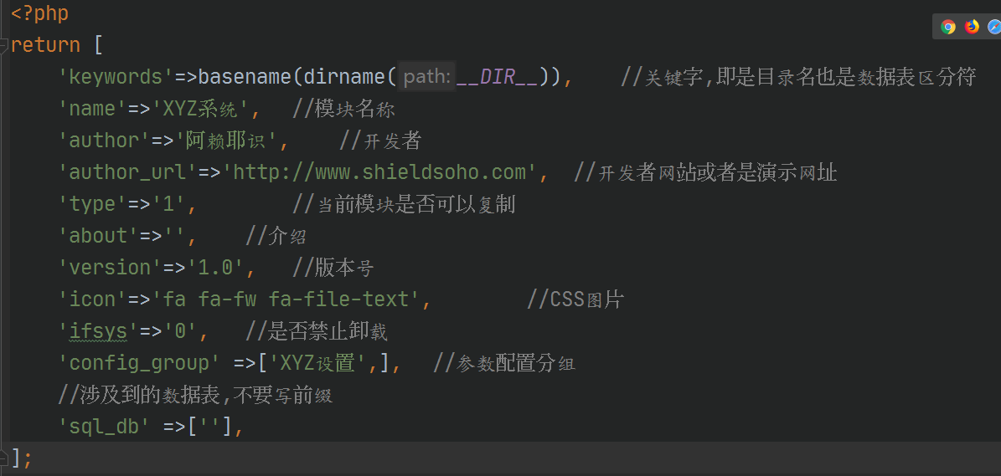
Task: Open file preview in Chrome browser
Action: 948,27
